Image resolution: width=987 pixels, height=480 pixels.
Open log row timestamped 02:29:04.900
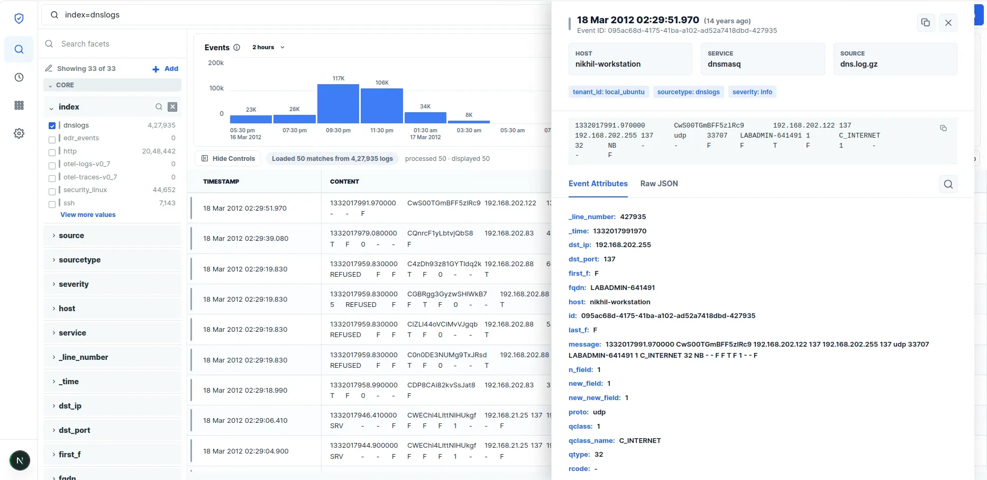click(370, 451)
